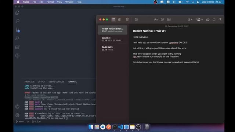
Task: Open the Apple menu
Action: [x=18, y=2]
